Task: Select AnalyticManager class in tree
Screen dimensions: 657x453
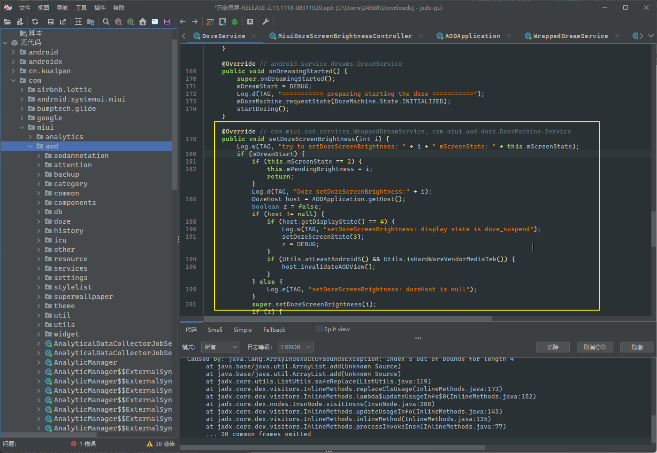Action: 85,362
